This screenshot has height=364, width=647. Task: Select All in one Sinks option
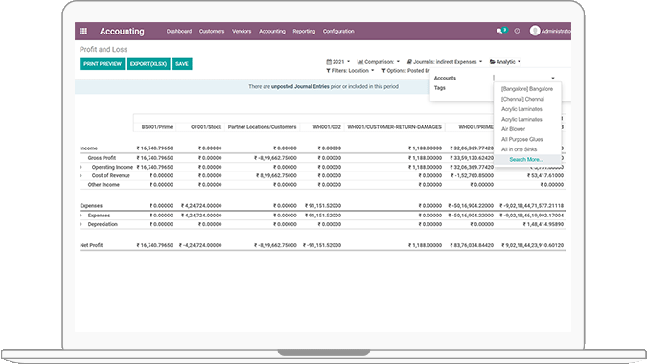coord(527,149)
